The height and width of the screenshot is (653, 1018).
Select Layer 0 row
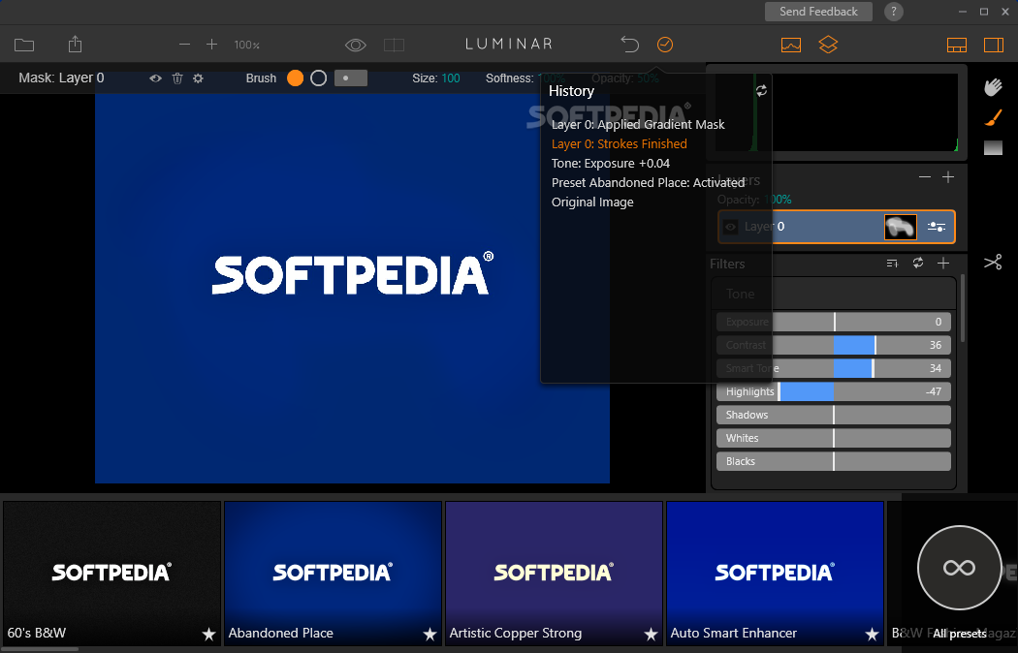coord(836,227)
